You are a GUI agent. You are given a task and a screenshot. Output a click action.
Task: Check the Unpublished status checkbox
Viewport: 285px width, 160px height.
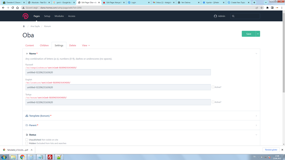27,140
